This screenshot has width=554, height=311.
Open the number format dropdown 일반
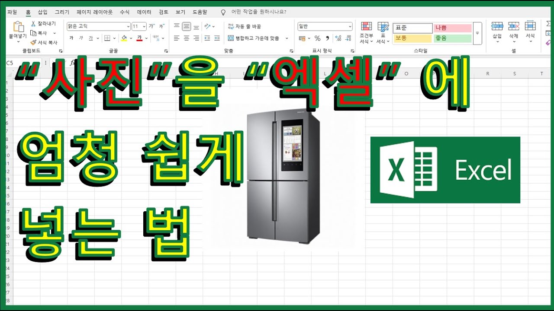(350, 26)
